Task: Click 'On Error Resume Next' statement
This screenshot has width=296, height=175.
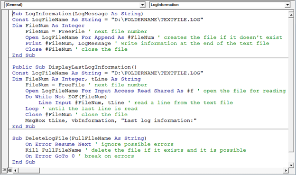Action: pos(58,144)
